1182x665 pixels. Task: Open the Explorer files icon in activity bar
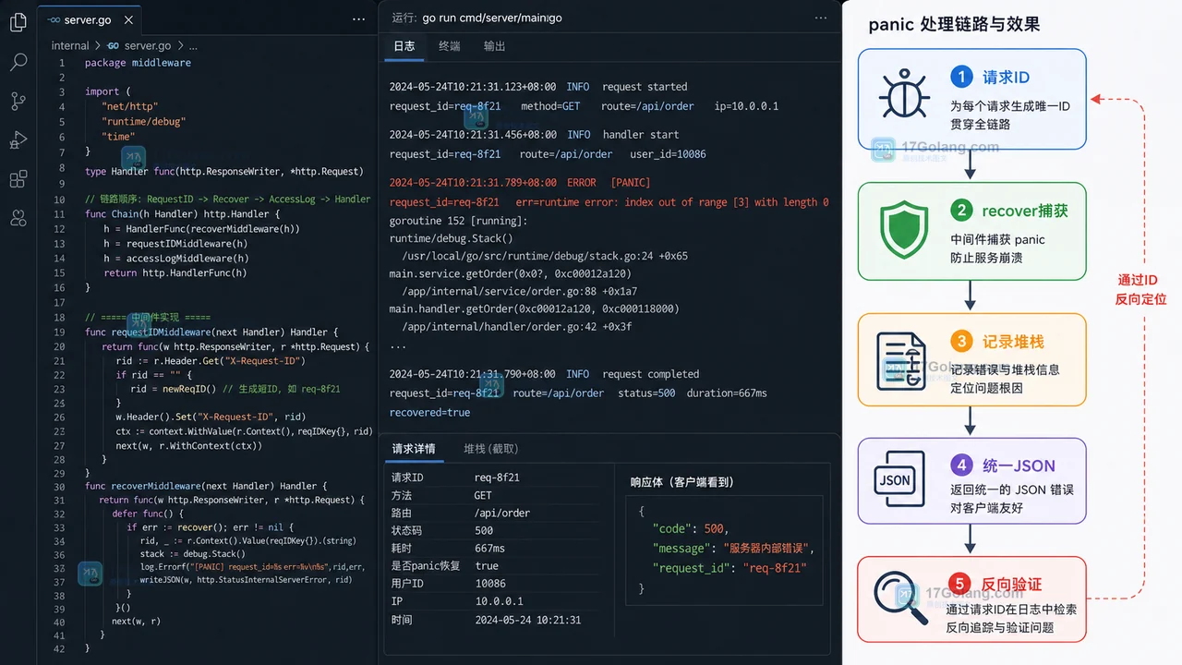[18, 21]
